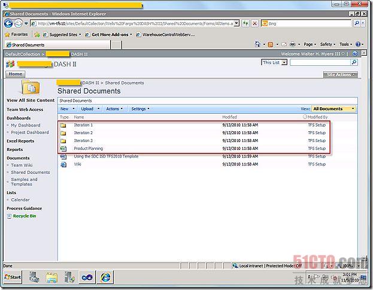Click the SharePoint help icon near Welcome
Viewport: 373px width, 290px height.
click(x=354, y=54)
